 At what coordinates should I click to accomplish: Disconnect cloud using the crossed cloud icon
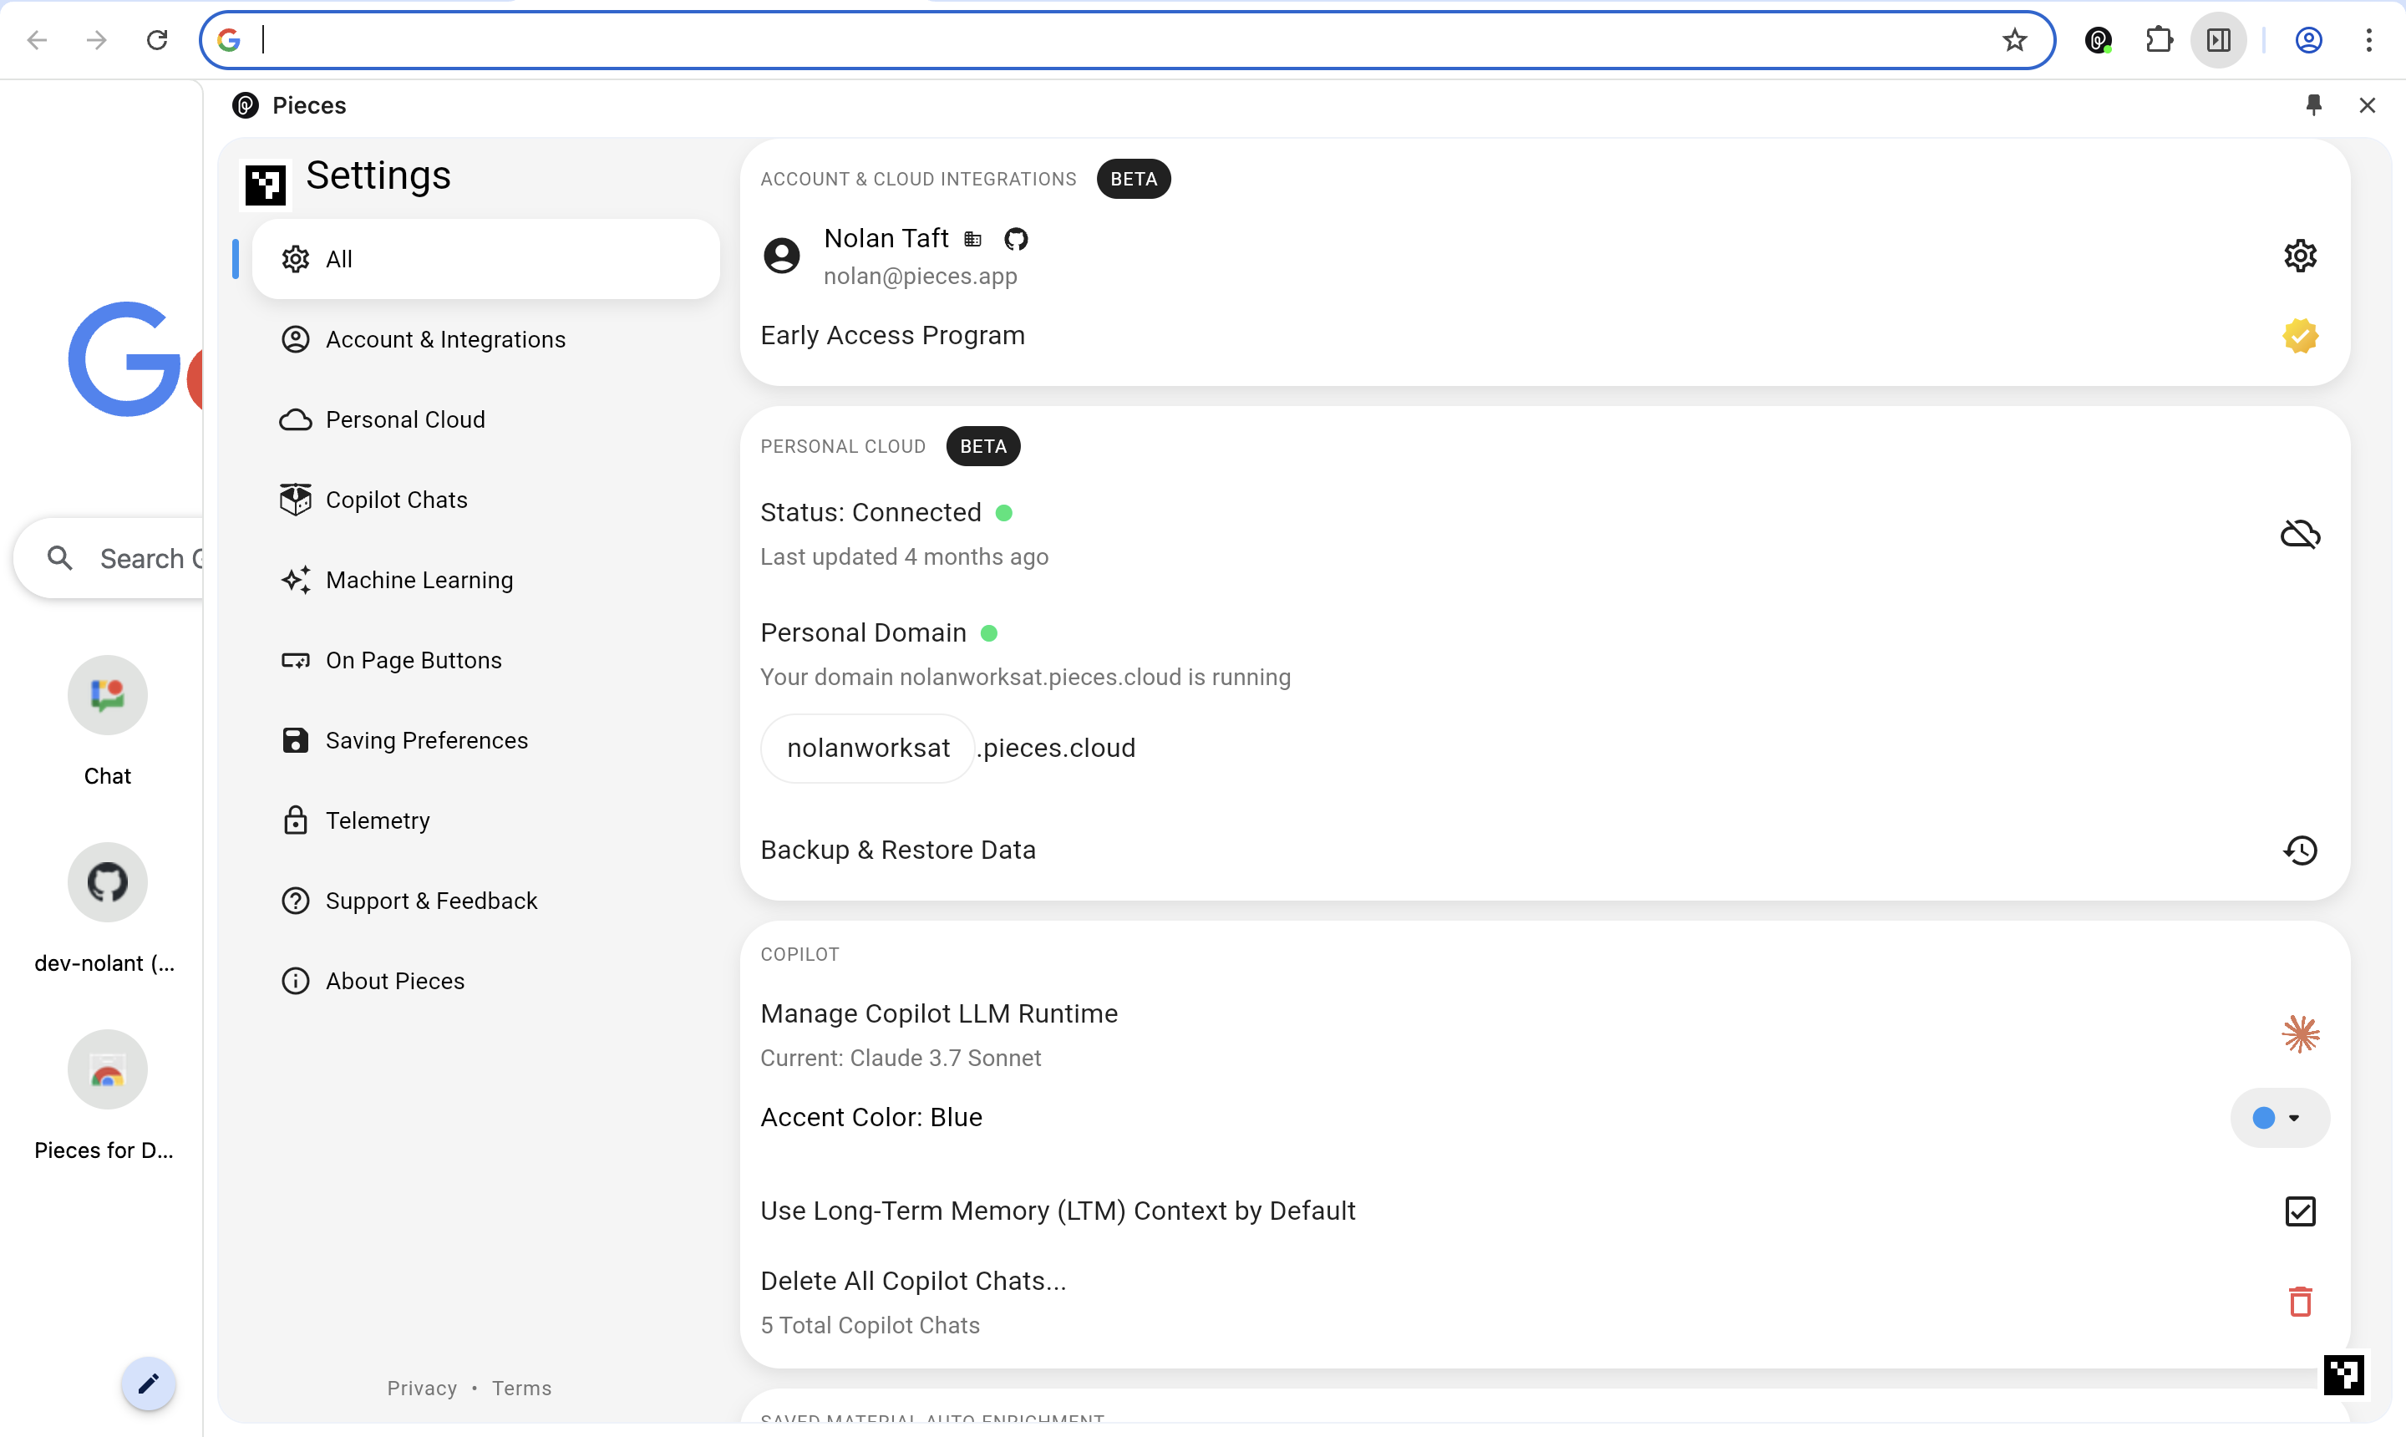[x=2300, y=534]
